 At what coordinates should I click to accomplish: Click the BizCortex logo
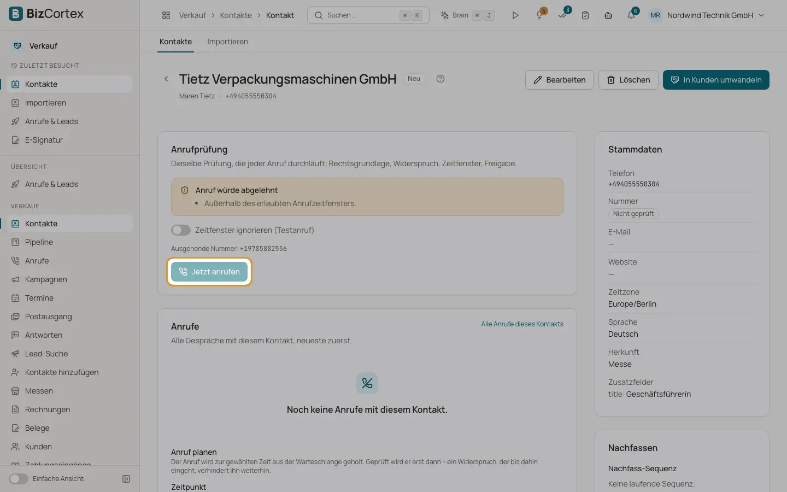coord(46,14)
